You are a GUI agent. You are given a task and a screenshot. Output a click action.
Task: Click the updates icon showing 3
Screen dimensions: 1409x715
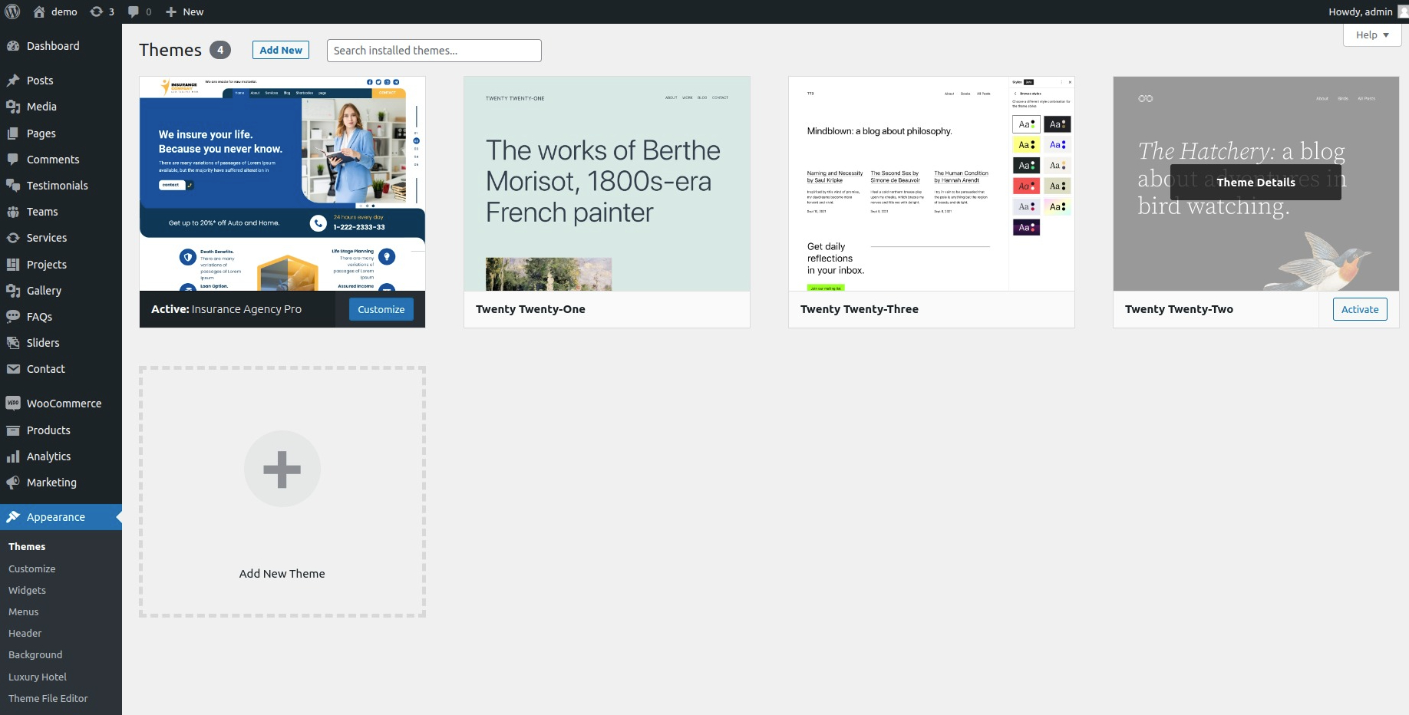point(97,12)
